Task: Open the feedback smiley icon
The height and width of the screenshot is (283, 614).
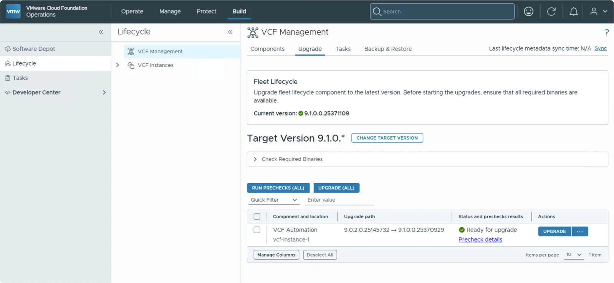Action: click(x=529, y=12)
